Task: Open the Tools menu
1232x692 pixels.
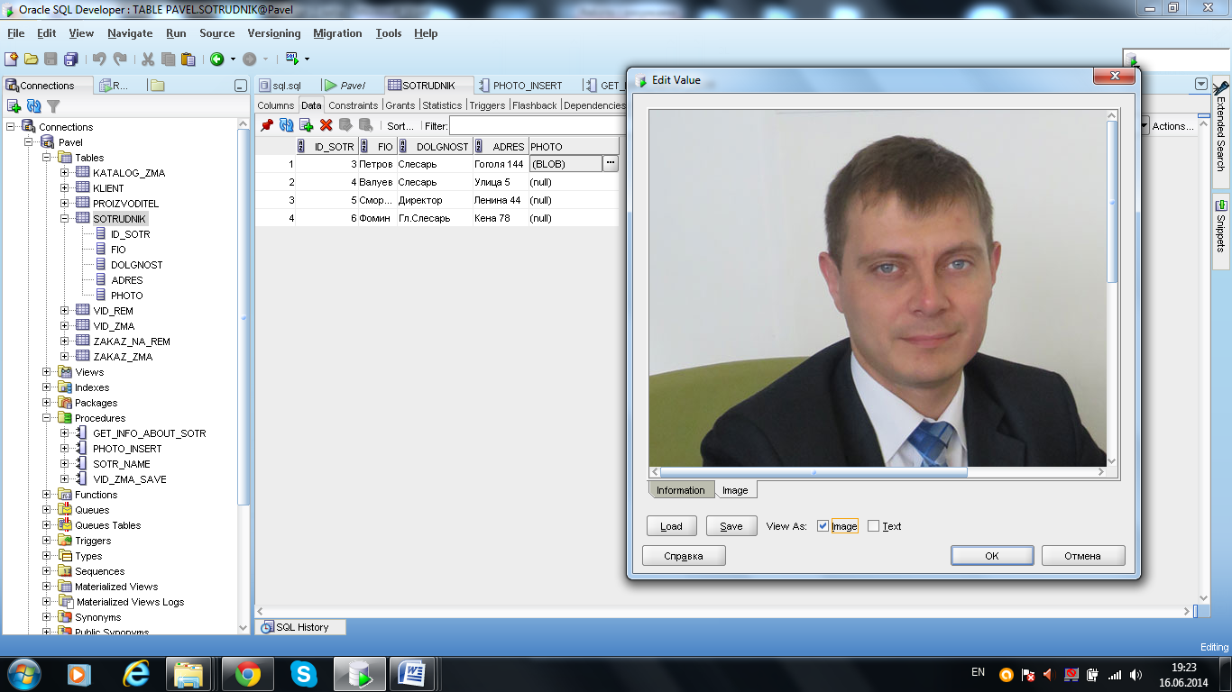Action: click(389, 33)
